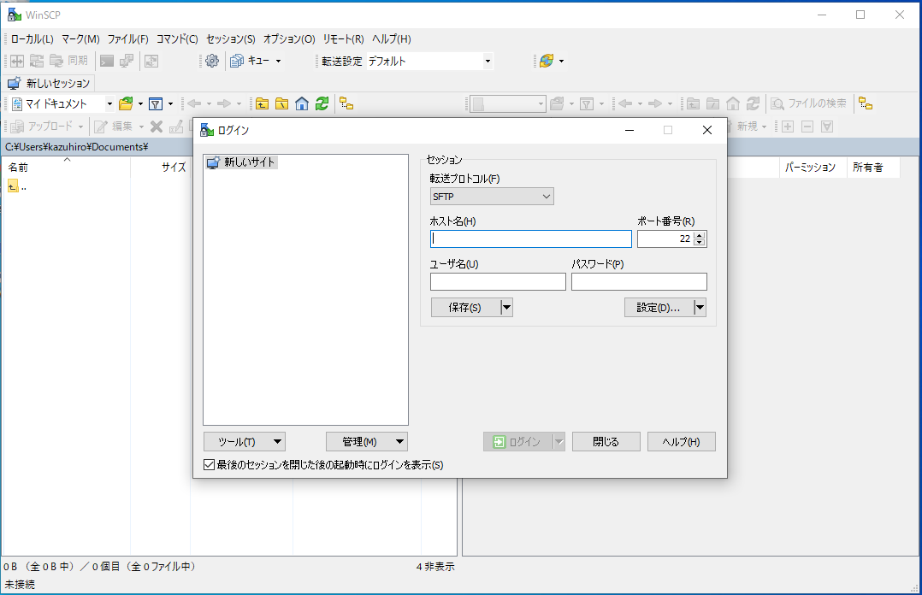Screen dimensions: 922x595
Task: Open the 保存(S) button dropdown arrow
Action: pyautogui.click(x=506, y=308)
